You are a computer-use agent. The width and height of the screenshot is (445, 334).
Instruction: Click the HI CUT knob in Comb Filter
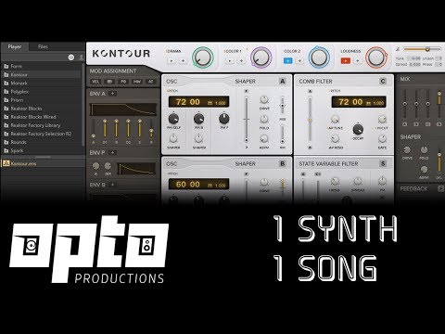click(x=382, y=119)
